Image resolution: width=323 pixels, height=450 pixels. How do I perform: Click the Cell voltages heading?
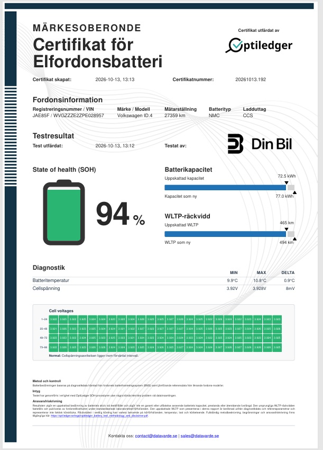click(61, 311)
